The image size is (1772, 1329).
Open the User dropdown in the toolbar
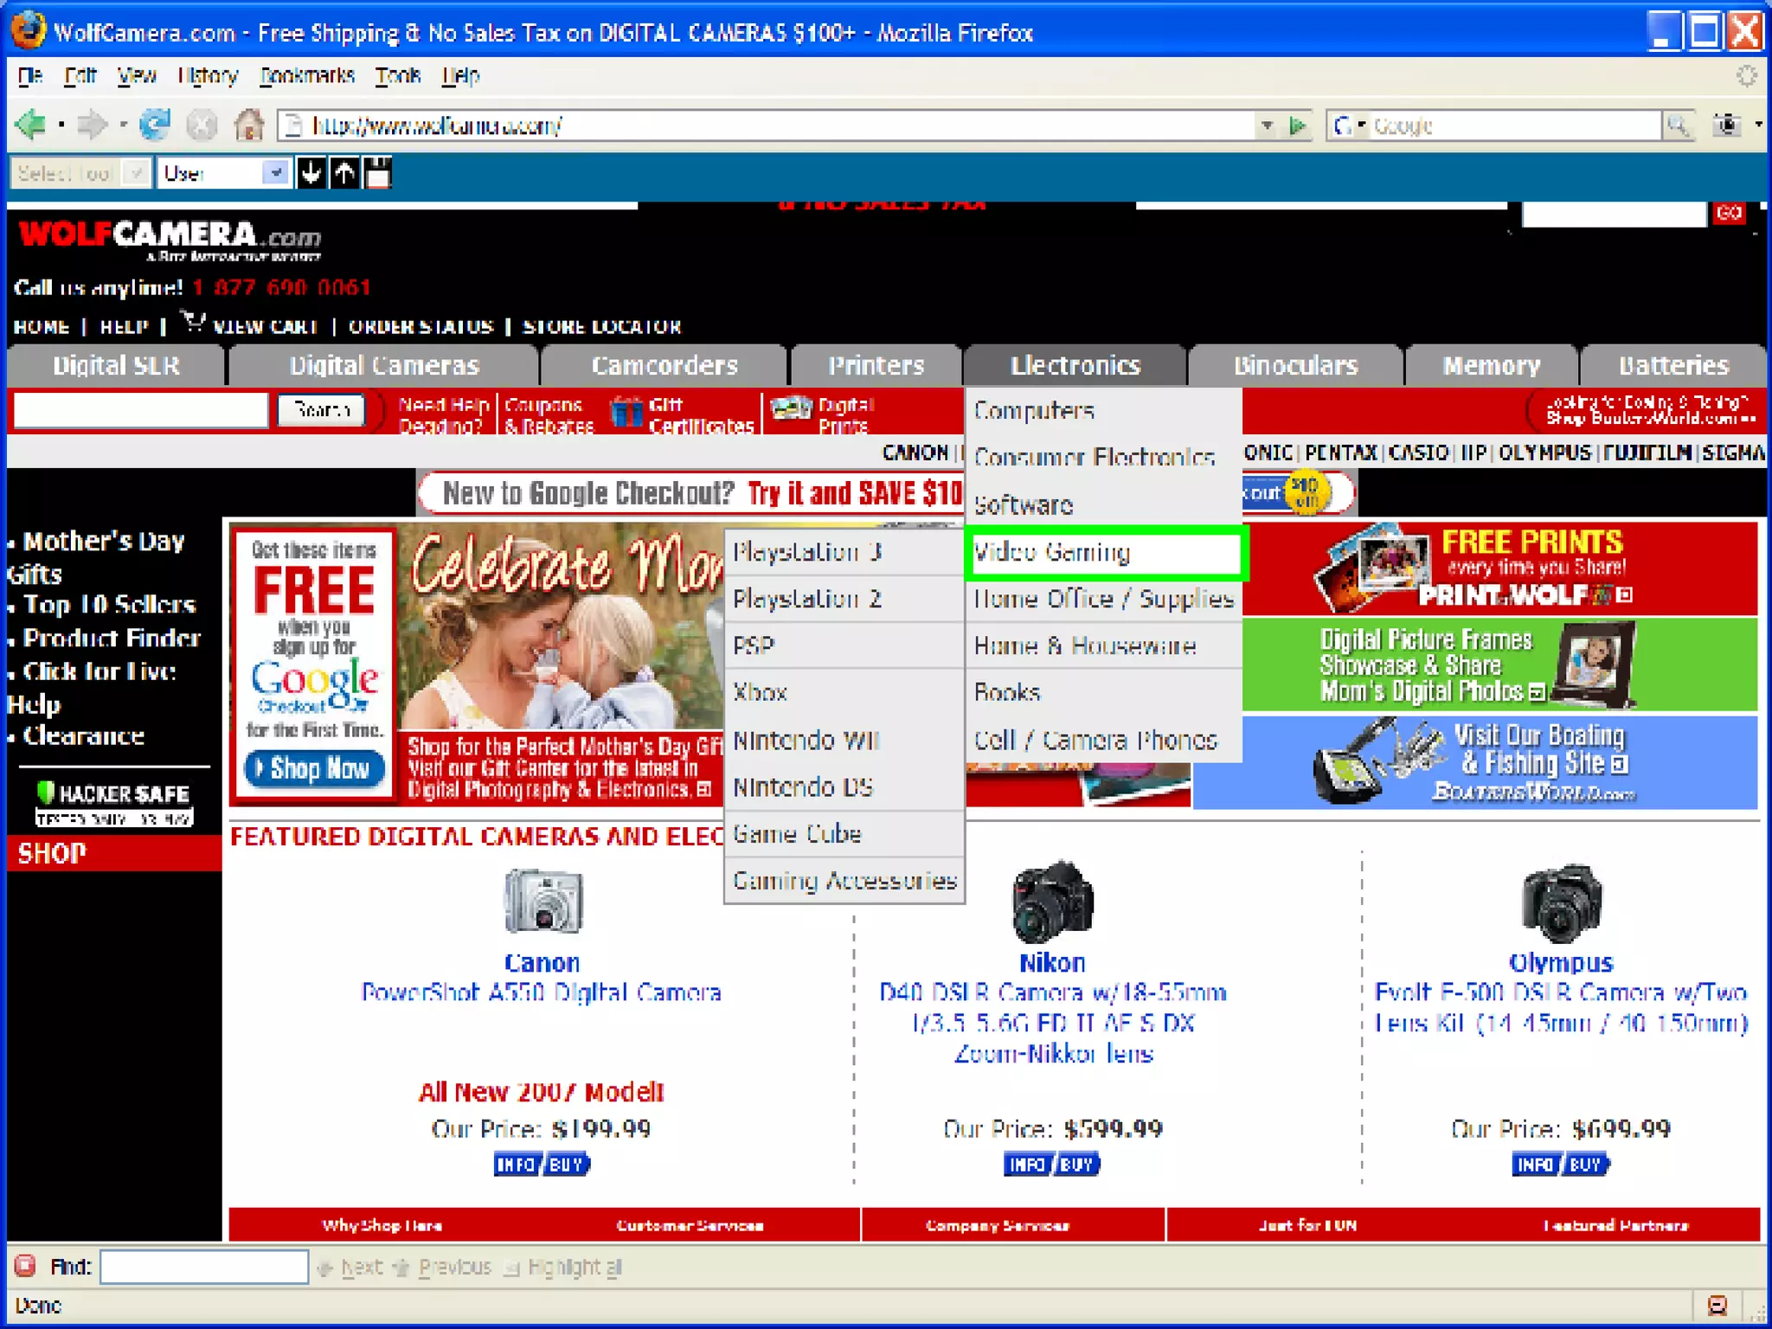275,173
